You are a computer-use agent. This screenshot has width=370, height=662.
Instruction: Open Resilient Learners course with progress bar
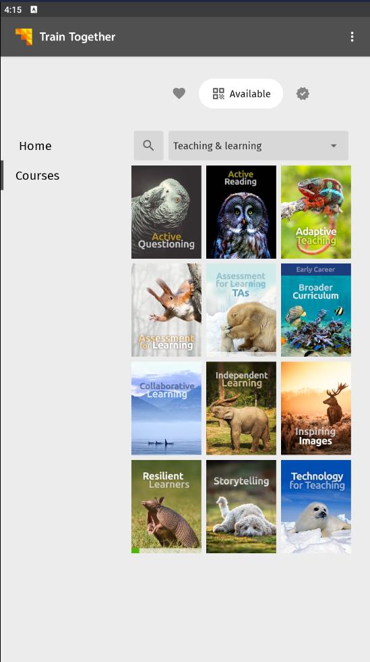[166, 507]
